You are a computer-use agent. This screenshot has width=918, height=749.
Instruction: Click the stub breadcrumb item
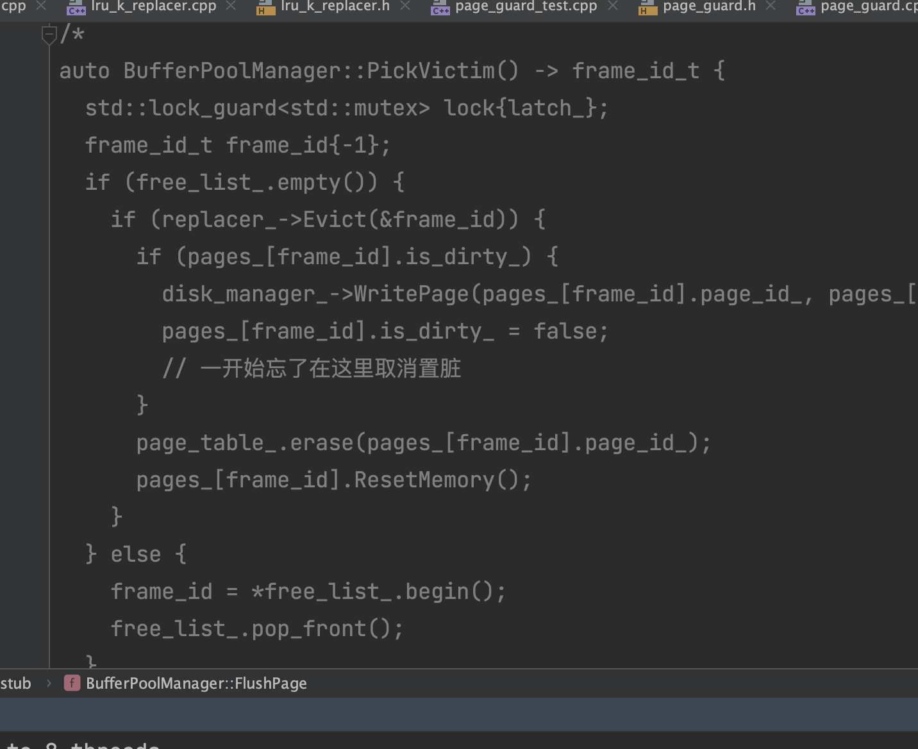[15, 684]
